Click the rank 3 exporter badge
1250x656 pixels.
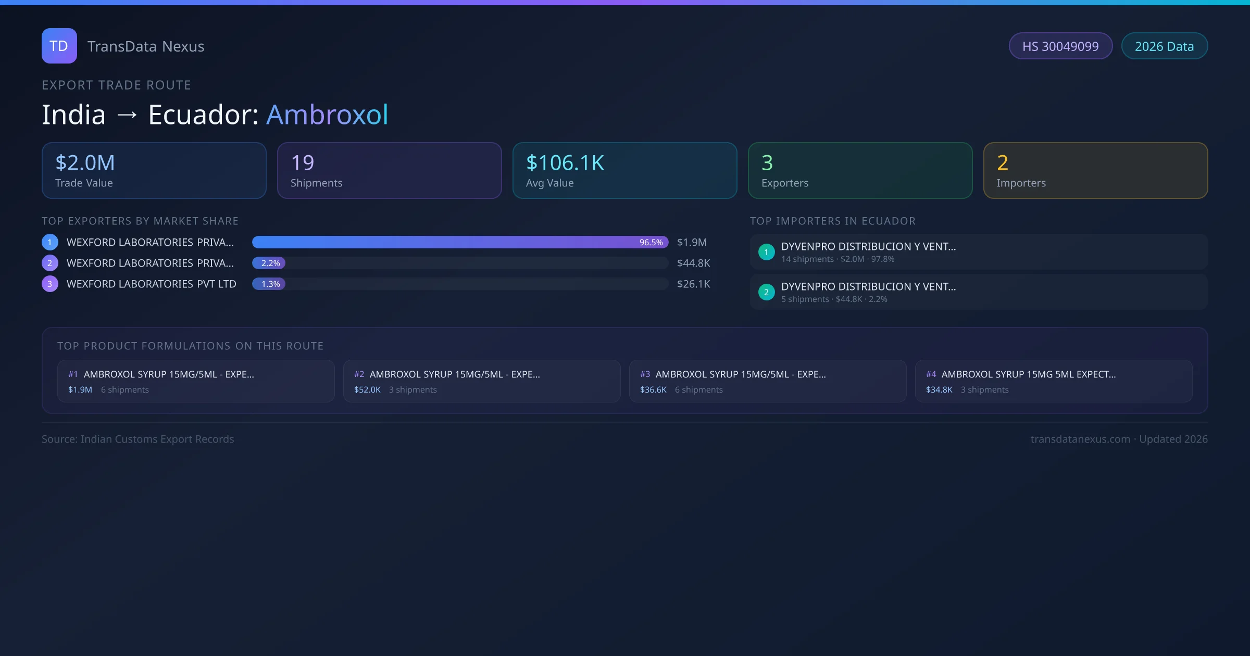tap(50, 284)
